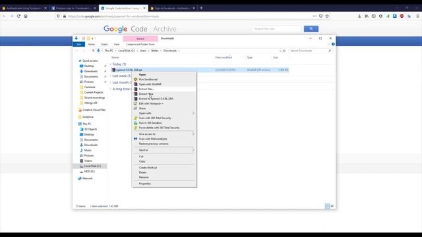Screen dimensions: 422x237
Task: Expand the Give access to submenu
Action: 164,134
